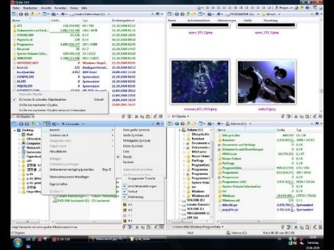The width and height of the screenshot is (334, 250).
Task: Click the edit pencil icon in top-right pane bar
Action: (315, 117)
